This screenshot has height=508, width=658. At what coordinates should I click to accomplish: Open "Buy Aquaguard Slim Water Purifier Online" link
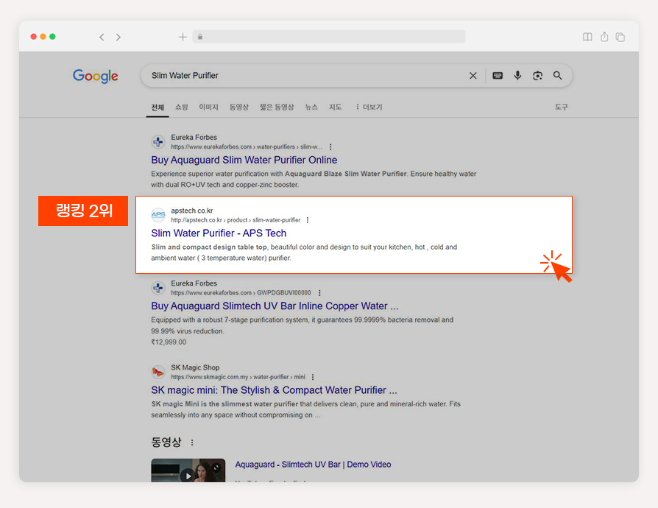[x=244, y=160]
